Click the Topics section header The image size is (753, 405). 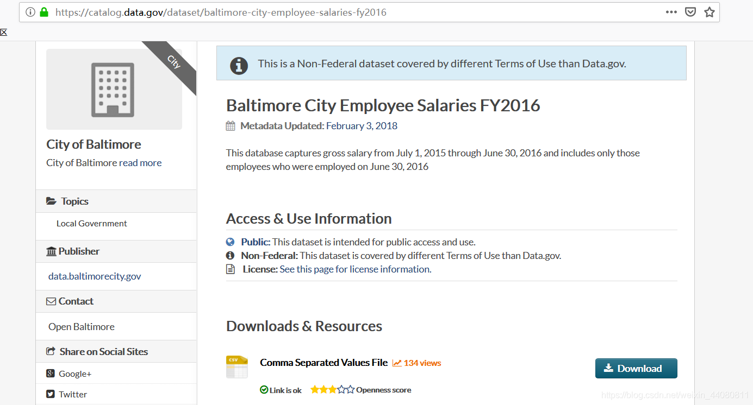pyautogui.click(x=116, y=201)
